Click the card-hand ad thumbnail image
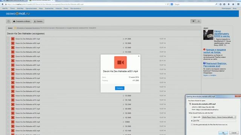The image size is (241, 135). [208, 35]
